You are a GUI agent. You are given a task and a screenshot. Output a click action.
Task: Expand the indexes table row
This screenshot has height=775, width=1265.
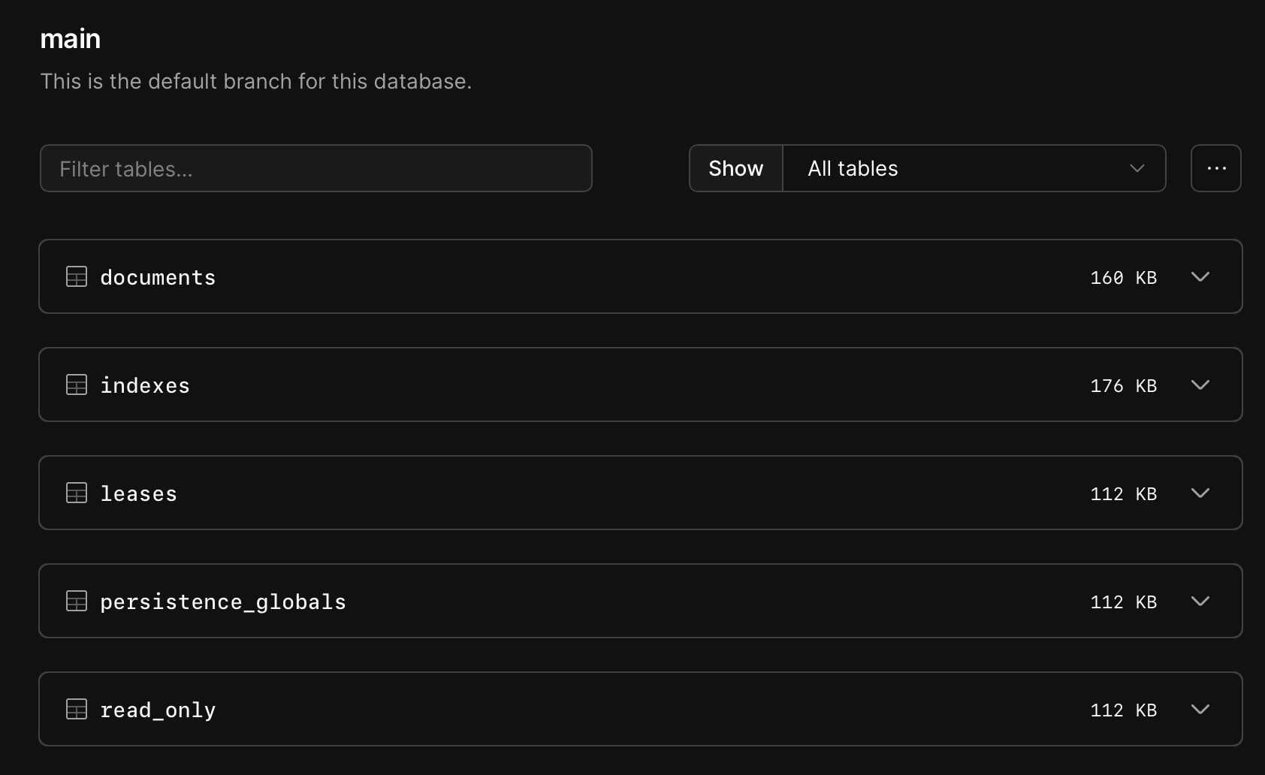tap(1200, 385)
